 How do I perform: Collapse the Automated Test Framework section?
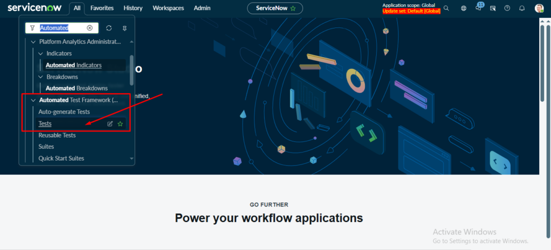coord(33,100)
